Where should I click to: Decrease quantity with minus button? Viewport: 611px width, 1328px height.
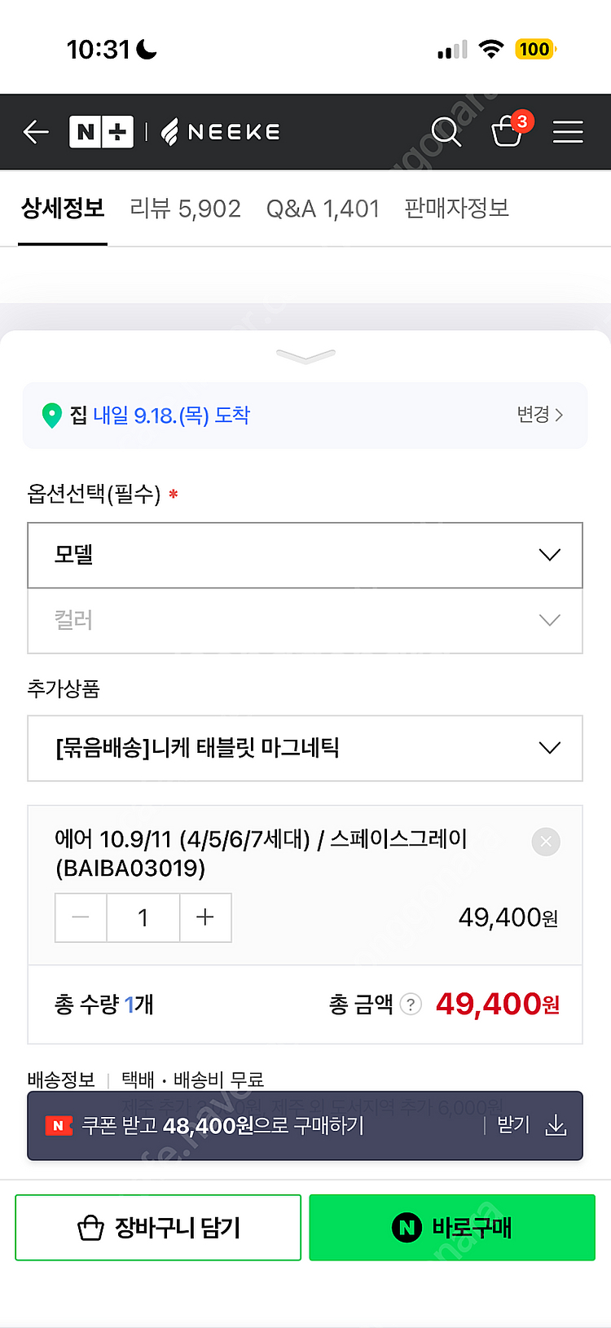[x=81, y=917]
